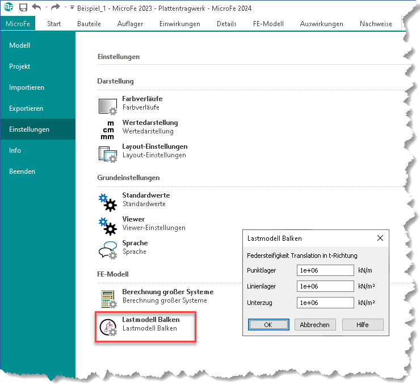Click the Farbverläufe gradient icon

[108, 107]
